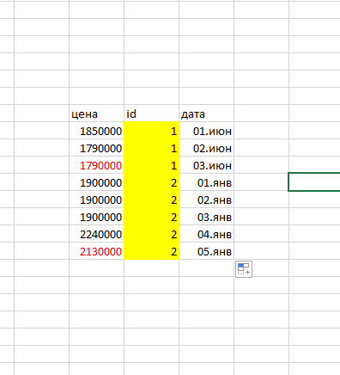Click the 1900000 cell dated 03.янв
The height and width of the screenshot is (375, 340).
pos(96,217)
